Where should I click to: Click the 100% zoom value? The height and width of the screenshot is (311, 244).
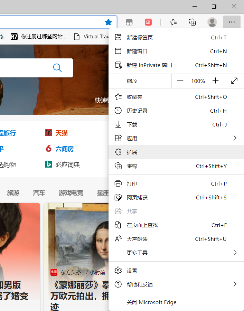[198, 81]
